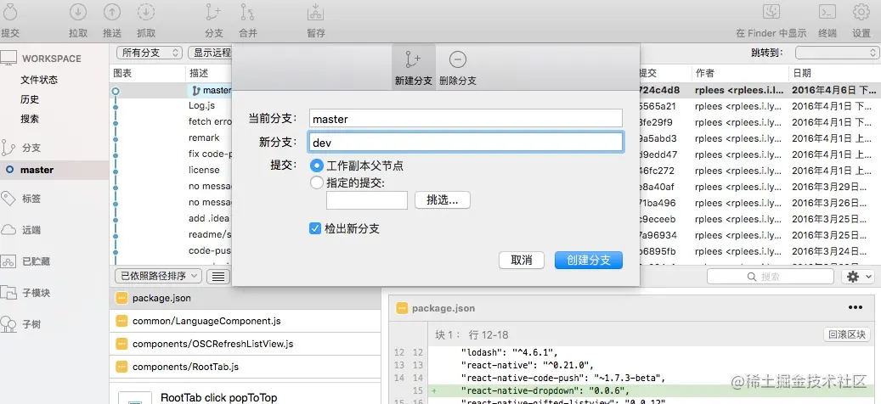Screen dimensions: 881x404
Task: Click the 抓取 fetch toolbar icon
Action: 146,13
